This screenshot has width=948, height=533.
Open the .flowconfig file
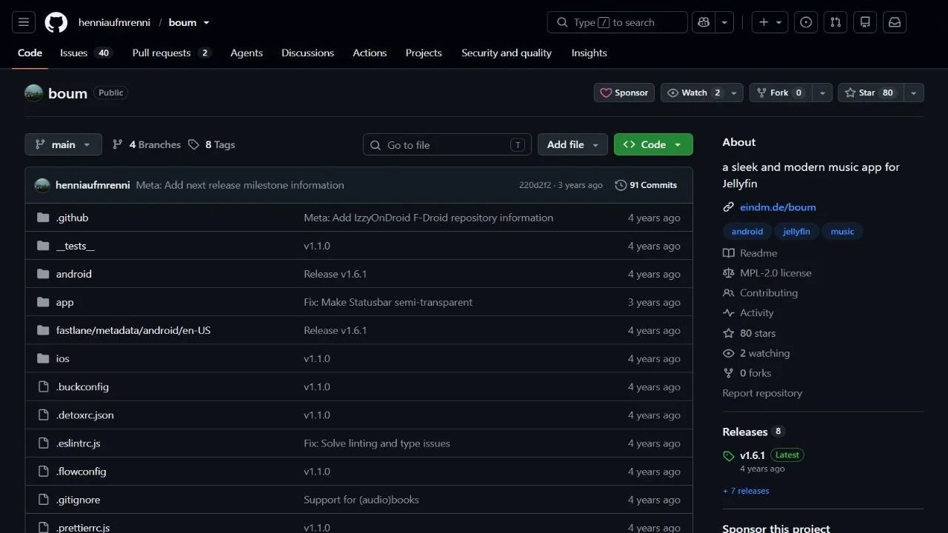[81, 472]
